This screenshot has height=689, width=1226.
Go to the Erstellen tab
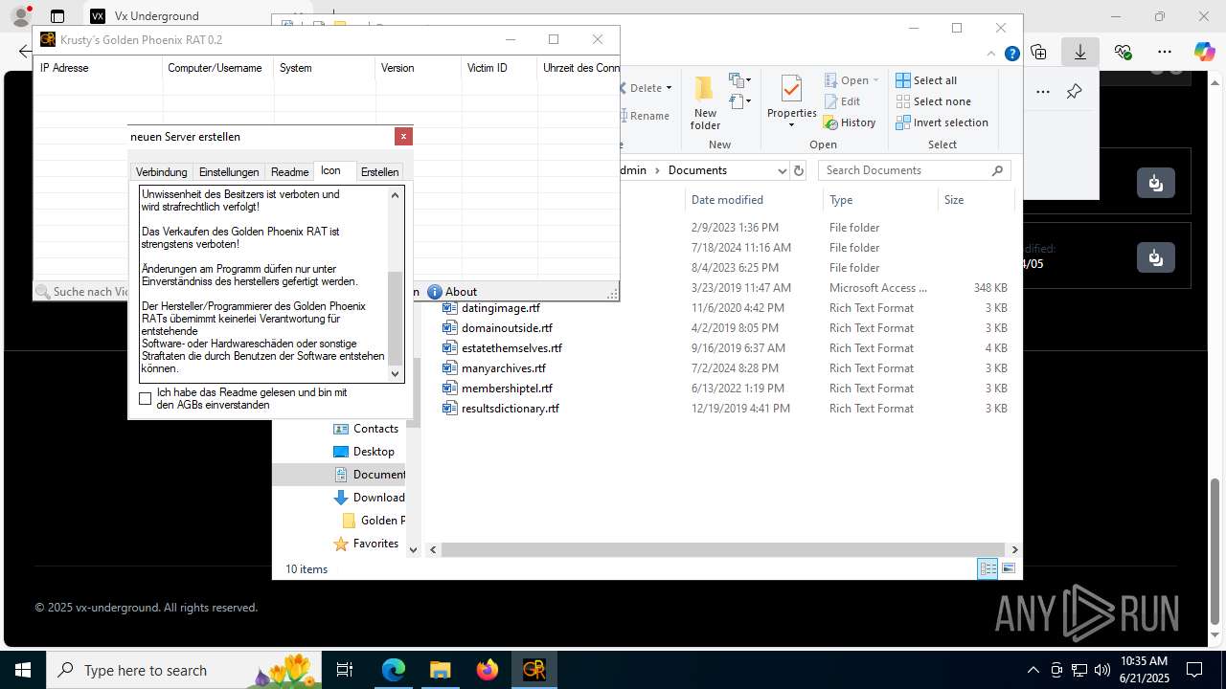pyautogui.click(x=379, y=172)
